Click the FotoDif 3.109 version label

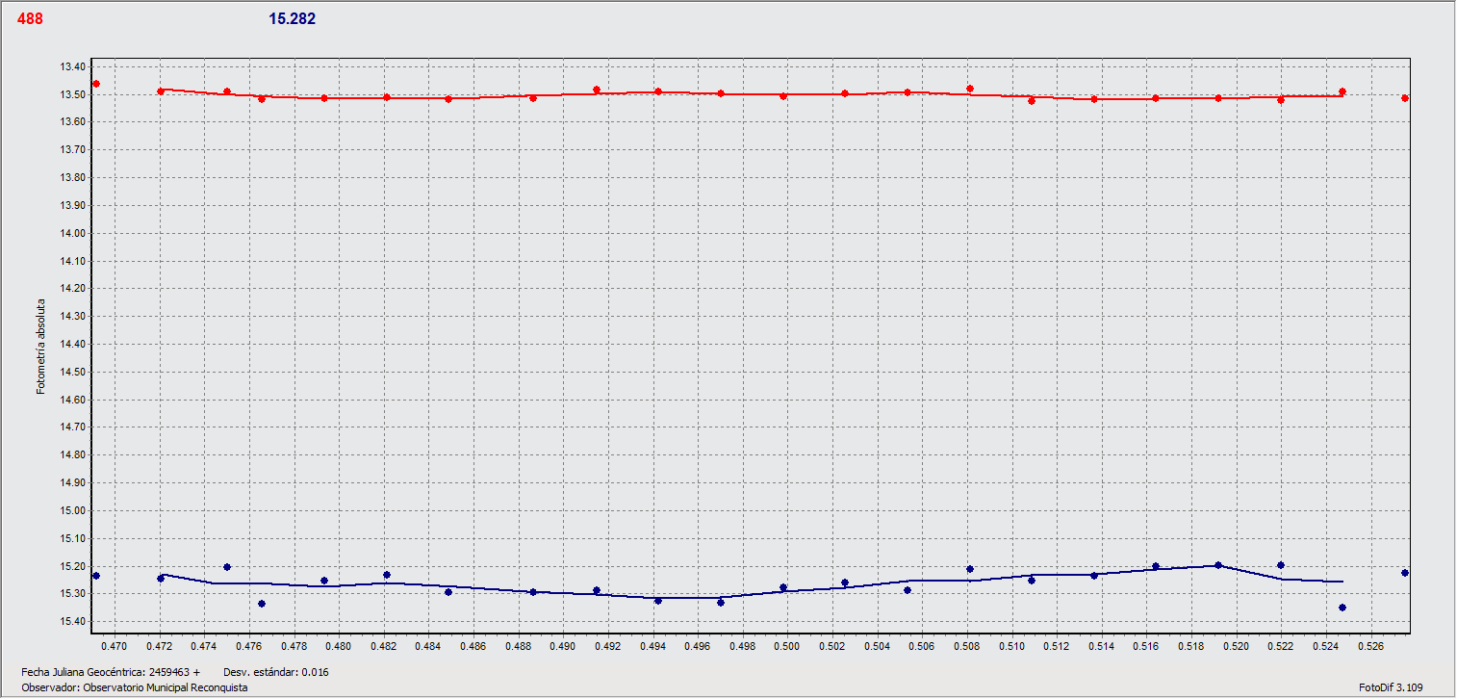click(x=1391, y=687)
